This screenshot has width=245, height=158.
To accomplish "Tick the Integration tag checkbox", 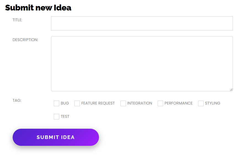I will pyautogui.click(x=123, y=103).
